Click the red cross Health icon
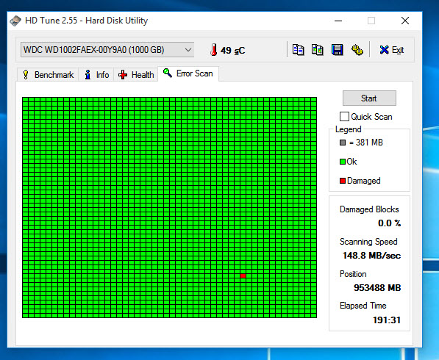Screen dimensions: 439x360 (x=123, y=75)
